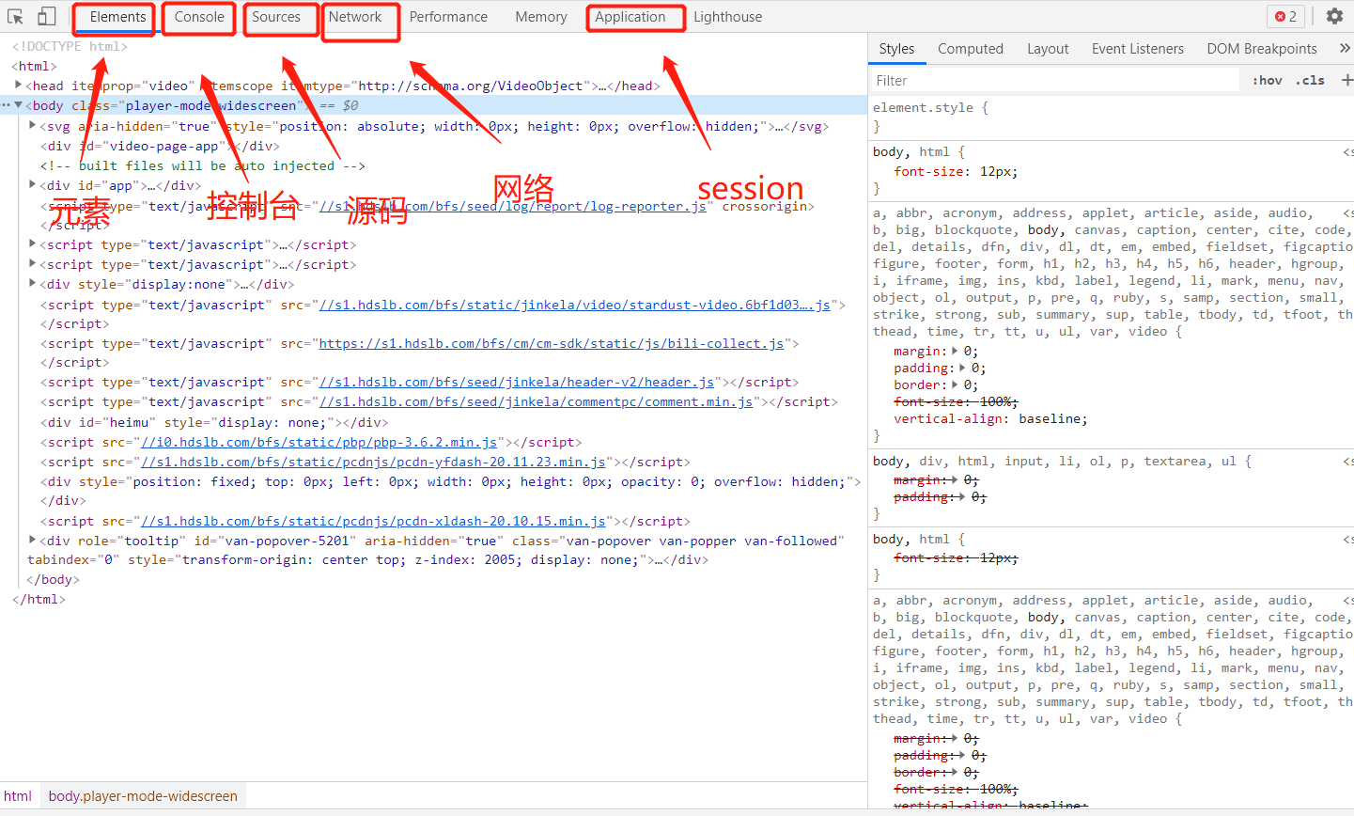Select the body.player-mode-widescreen breadcrumb

tap(143, 796)
